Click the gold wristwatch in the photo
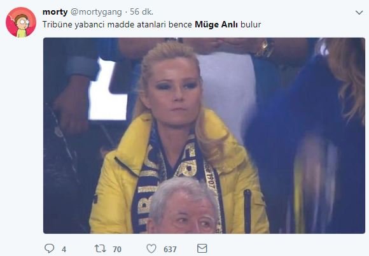 [265, 48]
